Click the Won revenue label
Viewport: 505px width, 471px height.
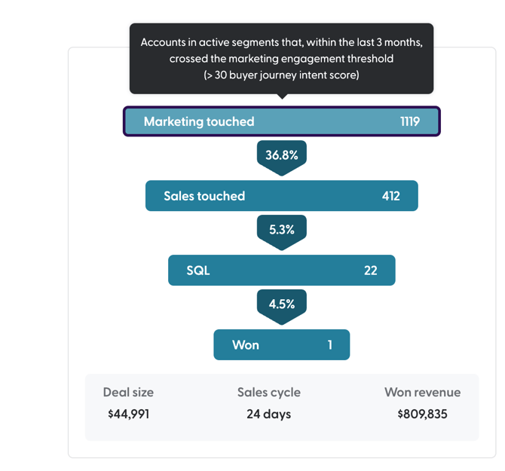point(422,392)
